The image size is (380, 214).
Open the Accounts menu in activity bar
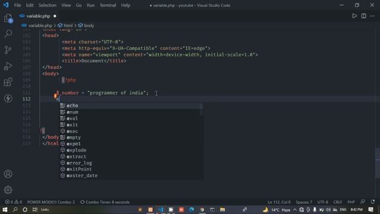(8, 174)
